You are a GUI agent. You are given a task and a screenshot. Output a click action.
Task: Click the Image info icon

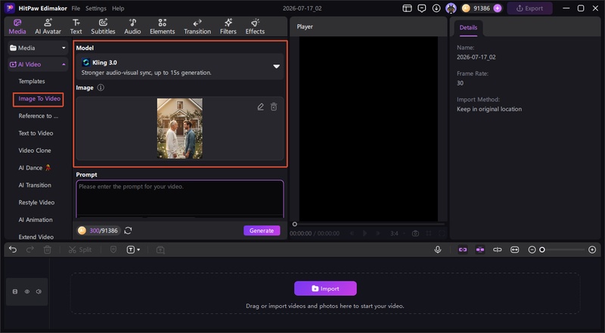tap(101, 88)
